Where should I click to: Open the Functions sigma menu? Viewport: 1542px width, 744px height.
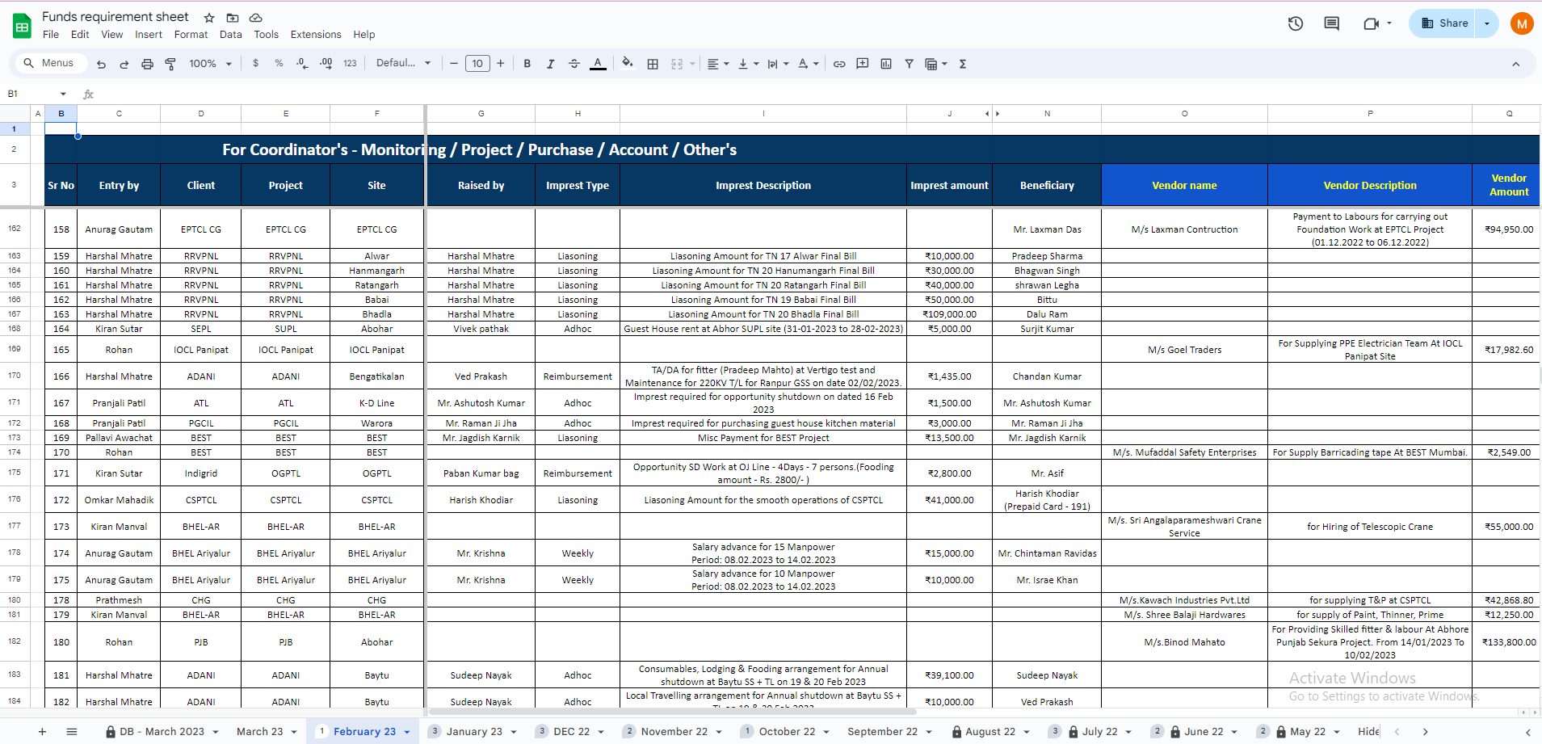tap(963, 64)
